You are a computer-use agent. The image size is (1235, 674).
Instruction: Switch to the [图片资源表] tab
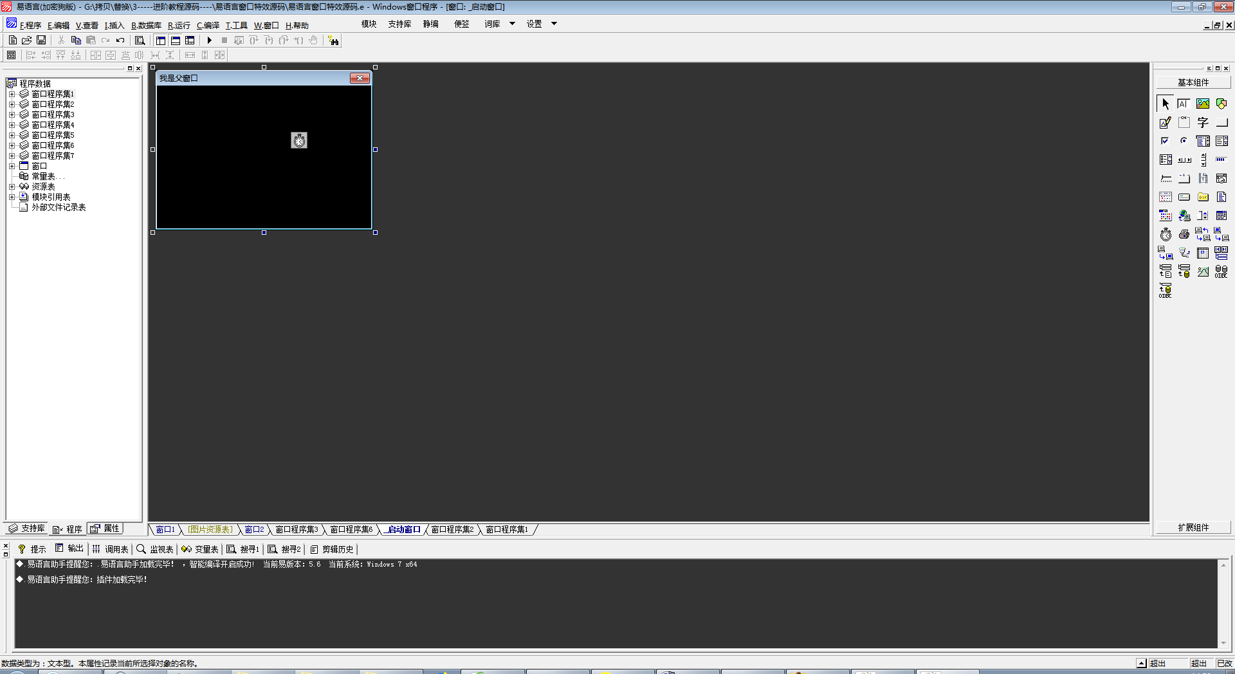(x=210, y=529)
